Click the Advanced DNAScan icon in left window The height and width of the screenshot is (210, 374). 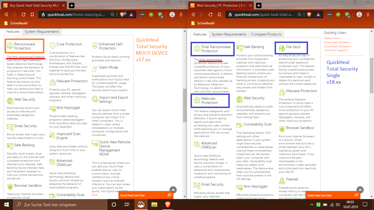click(52, 162)
